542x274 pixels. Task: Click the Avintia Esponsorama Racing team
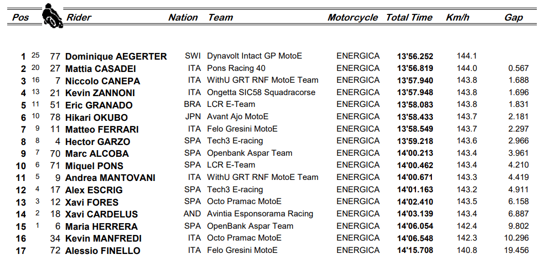pyautogui.click(x=260, y=214)
